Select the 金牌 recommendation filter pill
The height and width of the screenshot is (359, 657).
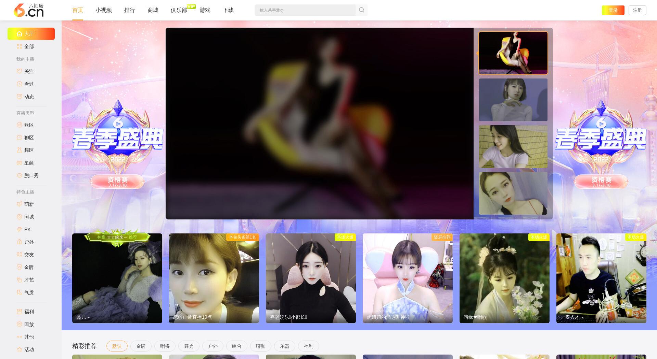(141, 346)
